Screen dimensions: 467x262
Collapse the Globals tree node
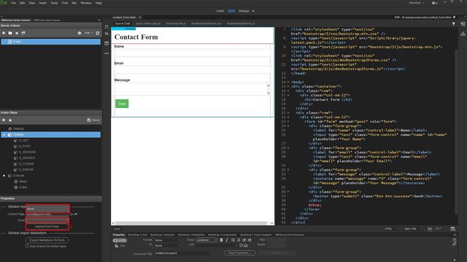coord(4,134)
